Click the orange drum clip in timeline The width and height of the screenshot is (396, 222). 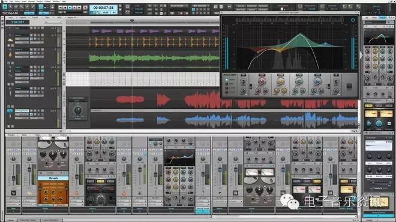tap(154, 41)
